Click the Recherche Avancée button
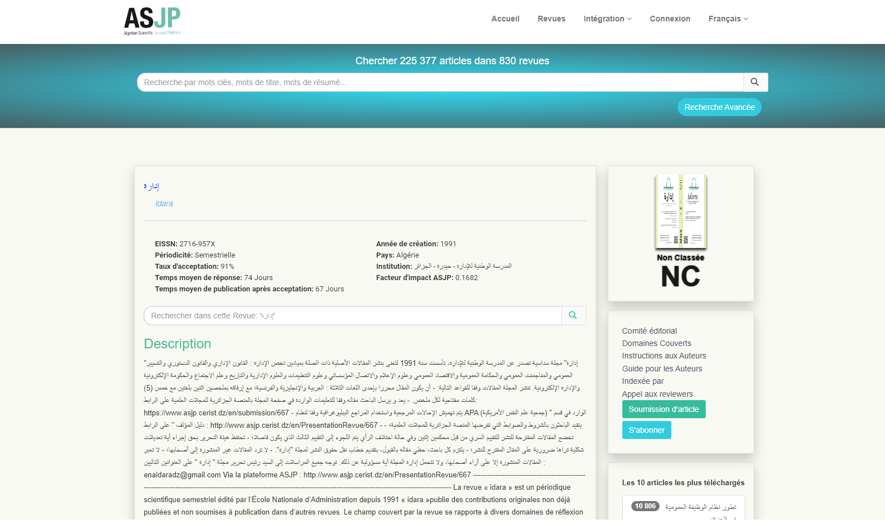Image resolution: width=885 pixels, height=523 pixels. point(719,107)
